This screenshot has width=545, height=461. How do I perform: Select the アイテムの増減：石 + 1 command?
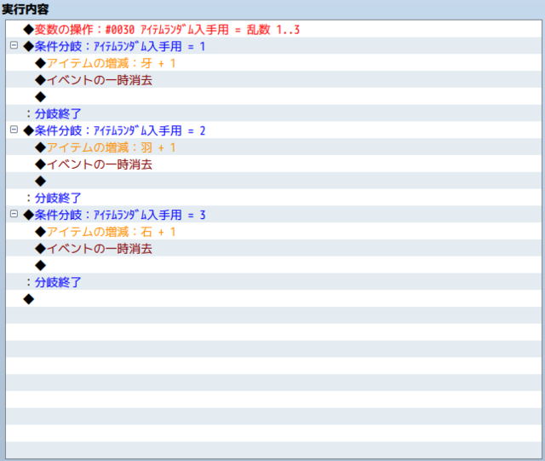tap(273, 232)
